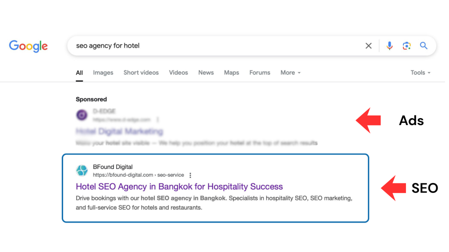Show the Forums results tab

(x=260, y=73)
